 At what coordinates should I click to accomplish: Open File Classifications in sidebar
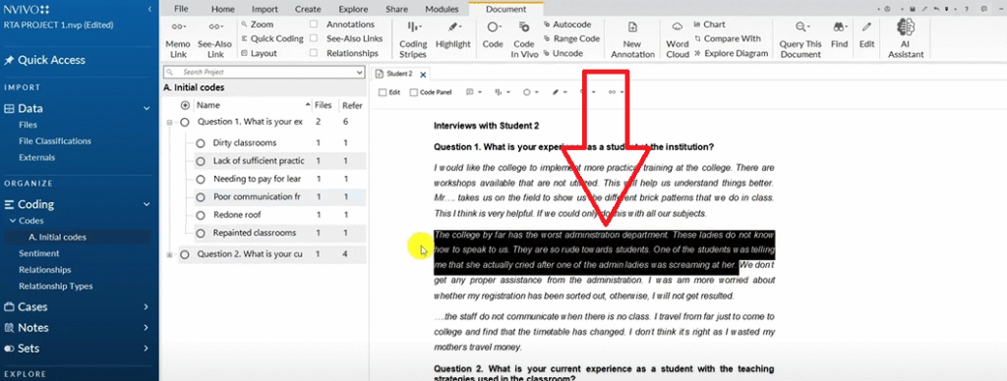click(55, 141)
